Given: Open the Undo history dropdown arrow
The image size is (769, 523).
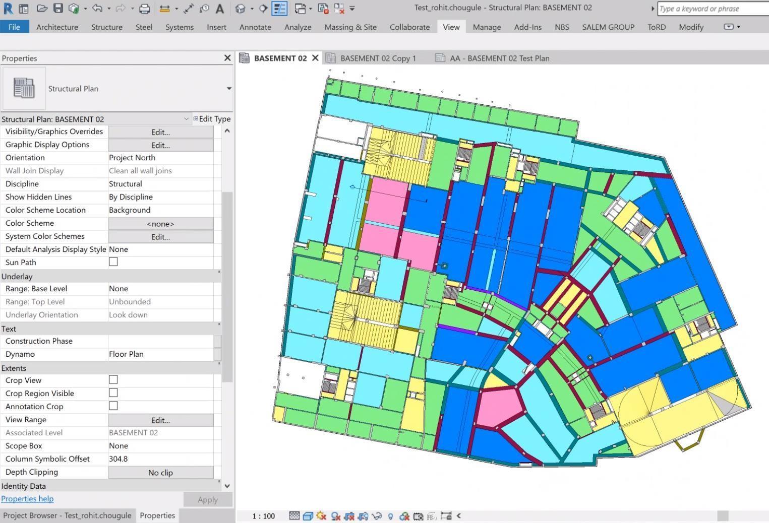Looking at the screenshot, I should [108, 9].
